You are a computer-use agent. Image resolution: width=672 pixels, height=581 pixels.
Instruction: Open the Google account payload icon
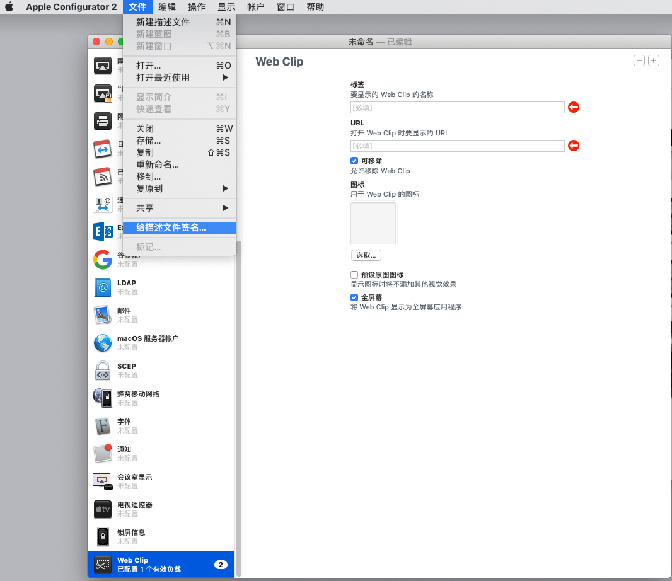click(x=103, y=260)
